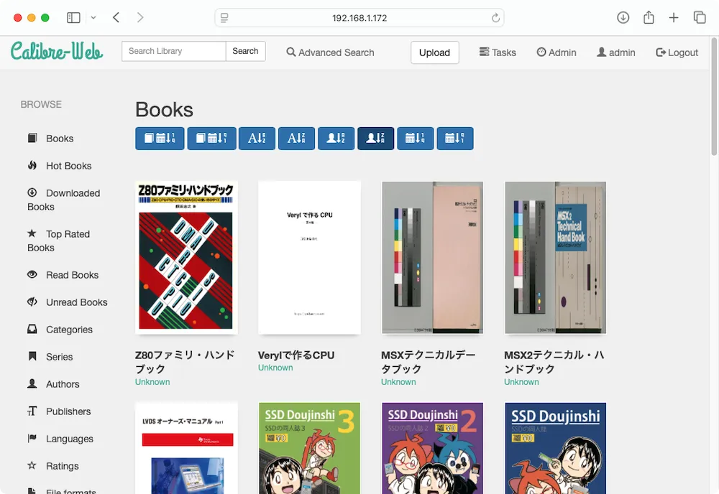Screen dimensions: 719x494
Task: Click the Z80ファミリ・ハンドブック title link
Action: (x=185, y=362)
